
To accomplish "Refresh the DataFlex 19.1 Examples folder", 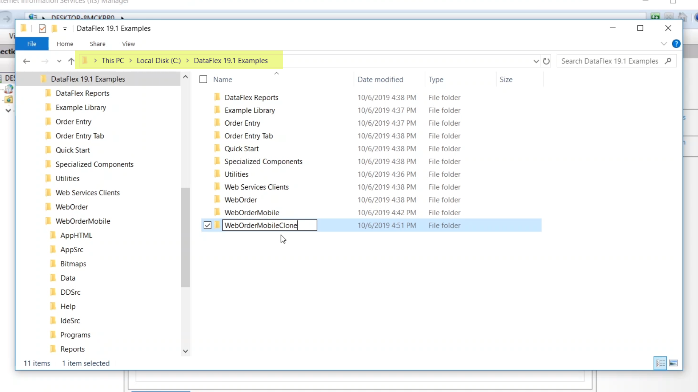I will [x=546, y=61].
